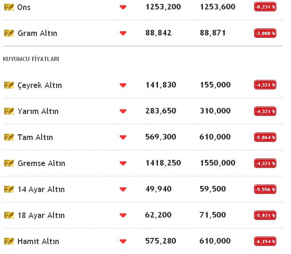Screen dimensions: 291x254
Task: Open the 18 Ayar Altın link
Action: click(41, 215)
